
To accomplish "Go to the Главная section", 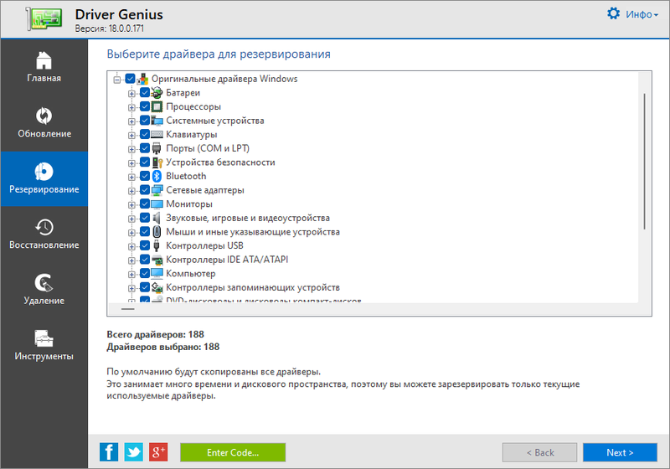I will click(x=44, y=68).
